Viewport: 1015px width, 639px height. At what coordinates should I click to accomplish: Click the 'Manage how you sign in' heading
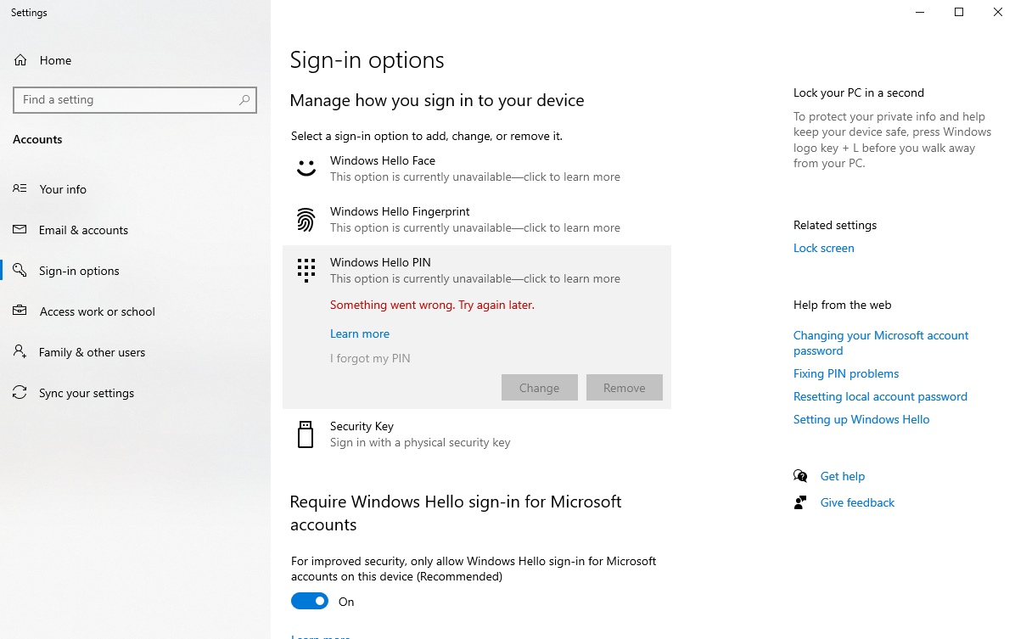(x=437, y=100)
